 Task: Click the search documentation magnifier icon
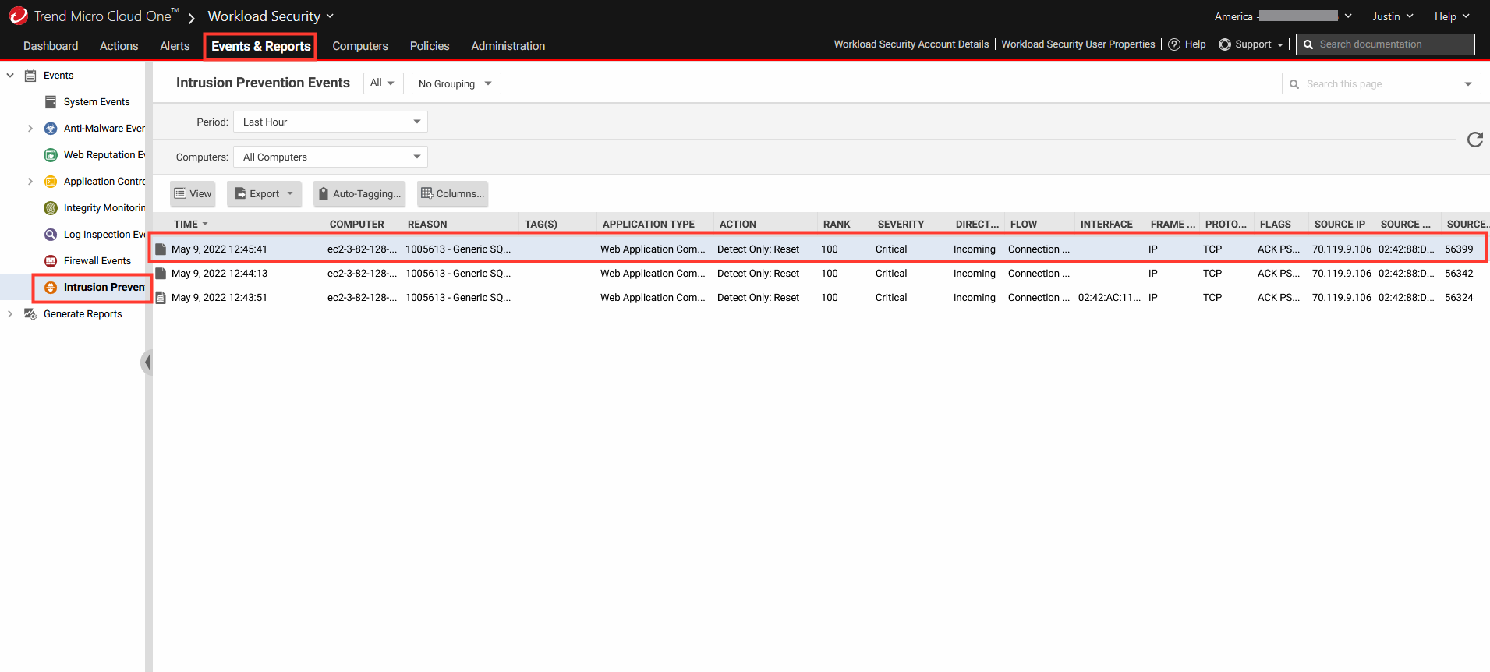tap(1308, 44)
